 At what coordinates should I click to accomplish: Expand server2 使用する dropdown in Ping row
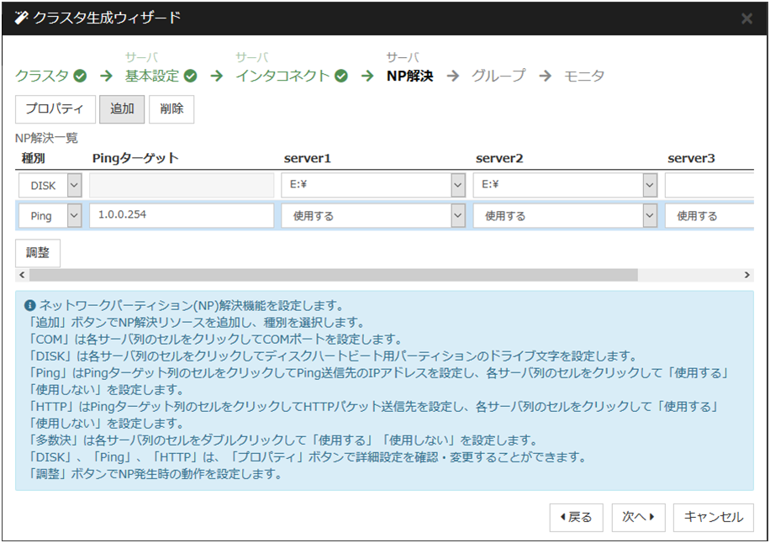point(649,216)
